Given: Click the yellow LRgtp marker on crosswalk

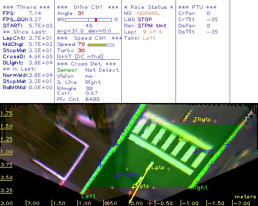Looking at the screenshot, I should coord(180,140).
